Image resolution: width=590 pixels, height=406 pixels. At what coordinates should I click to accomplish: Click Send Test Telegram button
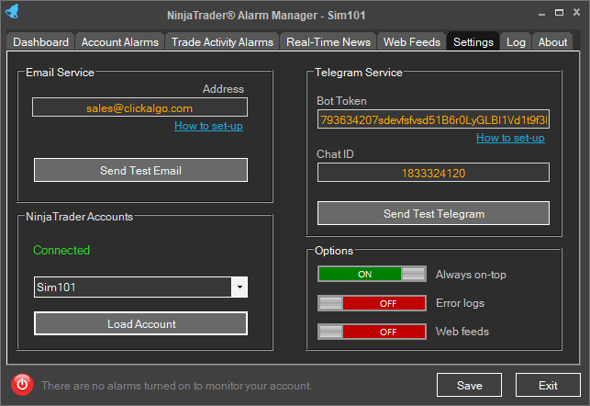(x=433, y=213)
